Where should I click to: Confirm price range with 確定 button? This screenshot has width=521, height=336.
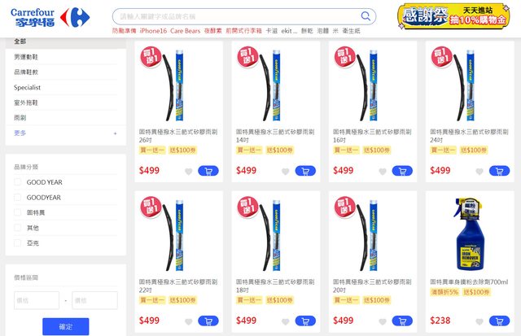tap(66, 327)
